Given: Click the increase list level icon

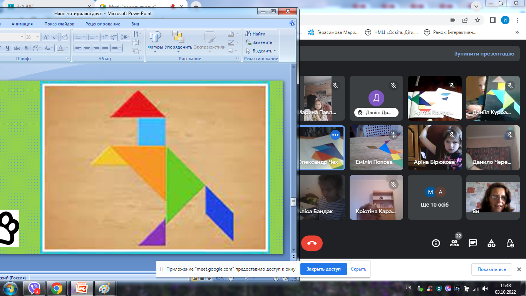Looking at the screenshot, I should click(114, 37).
